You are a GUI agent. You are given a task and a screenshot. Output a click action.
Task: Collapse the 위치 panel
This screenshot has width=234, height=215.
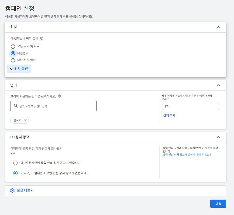(x=218, y=27)
